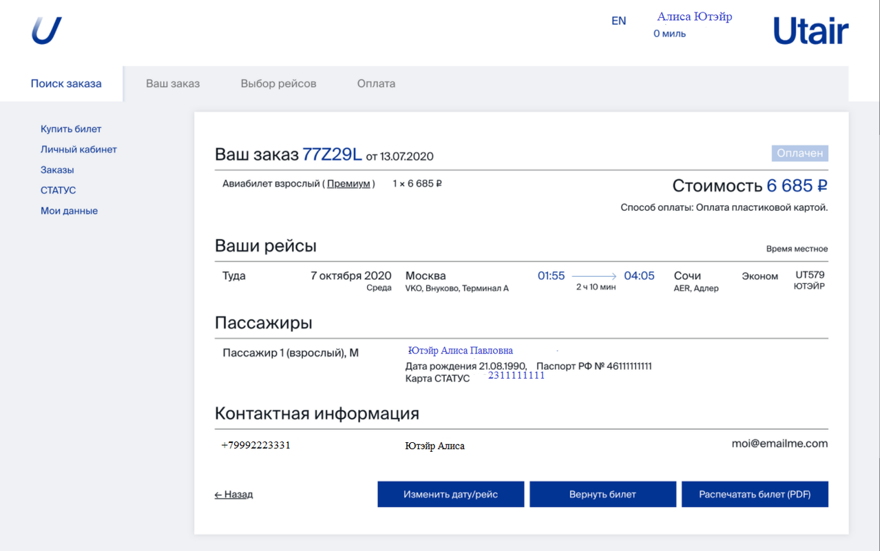Click the Вернуть билет button
The height and width of the screenshot is (551, 880).
click(x=603, y=495)
